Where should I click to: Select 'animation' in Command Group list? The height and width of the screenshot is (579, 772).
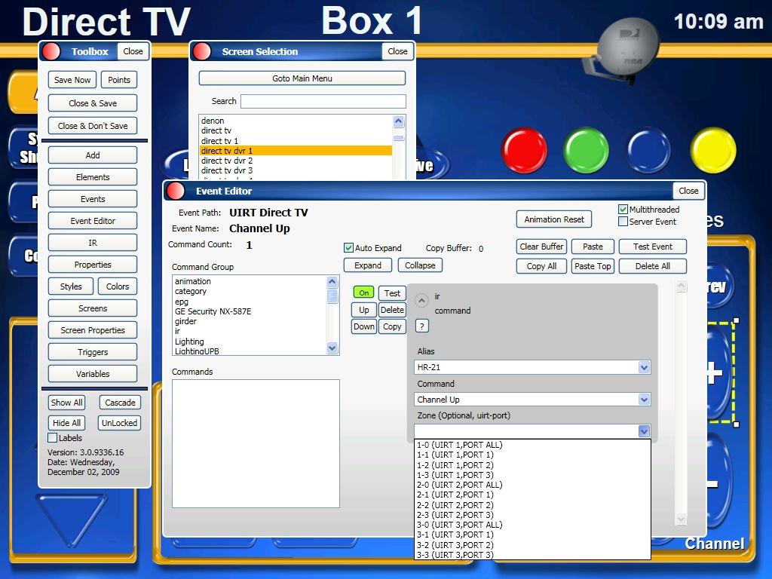point(250,281)
